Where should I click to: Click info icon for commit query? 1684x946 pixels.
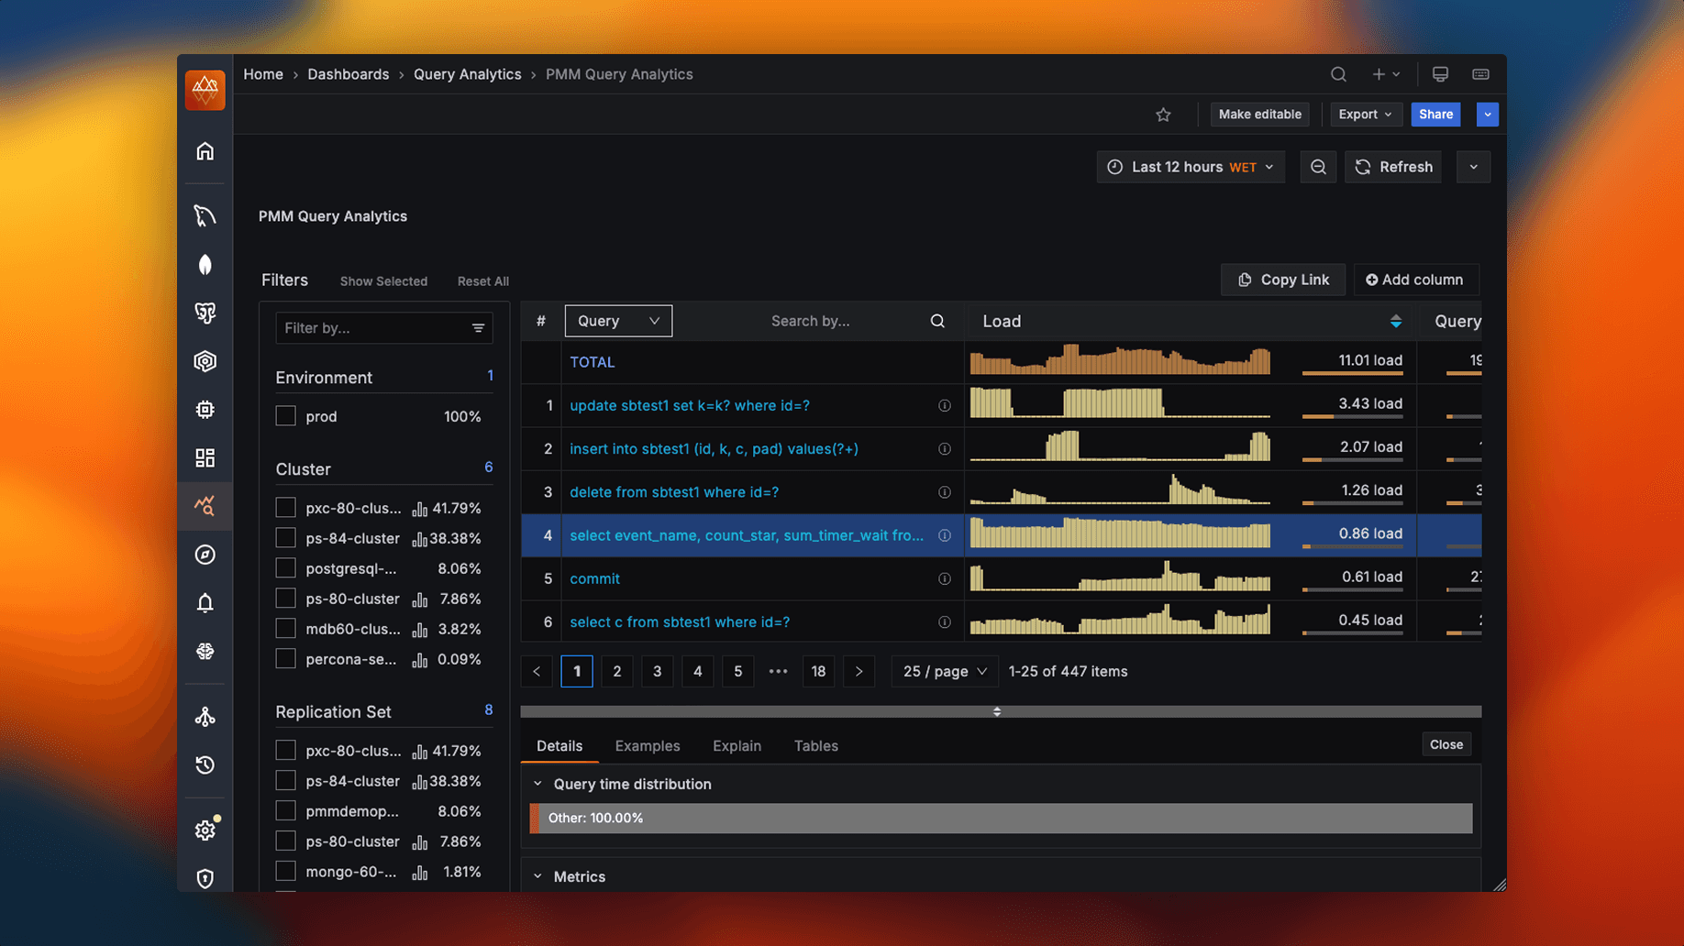click(x=944, y=579)
